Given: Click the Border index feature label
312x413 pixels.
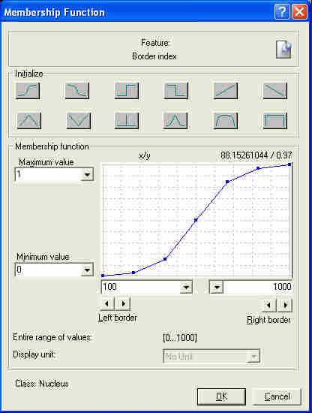Looking at the screenshot, I should (x=154, y=56).
